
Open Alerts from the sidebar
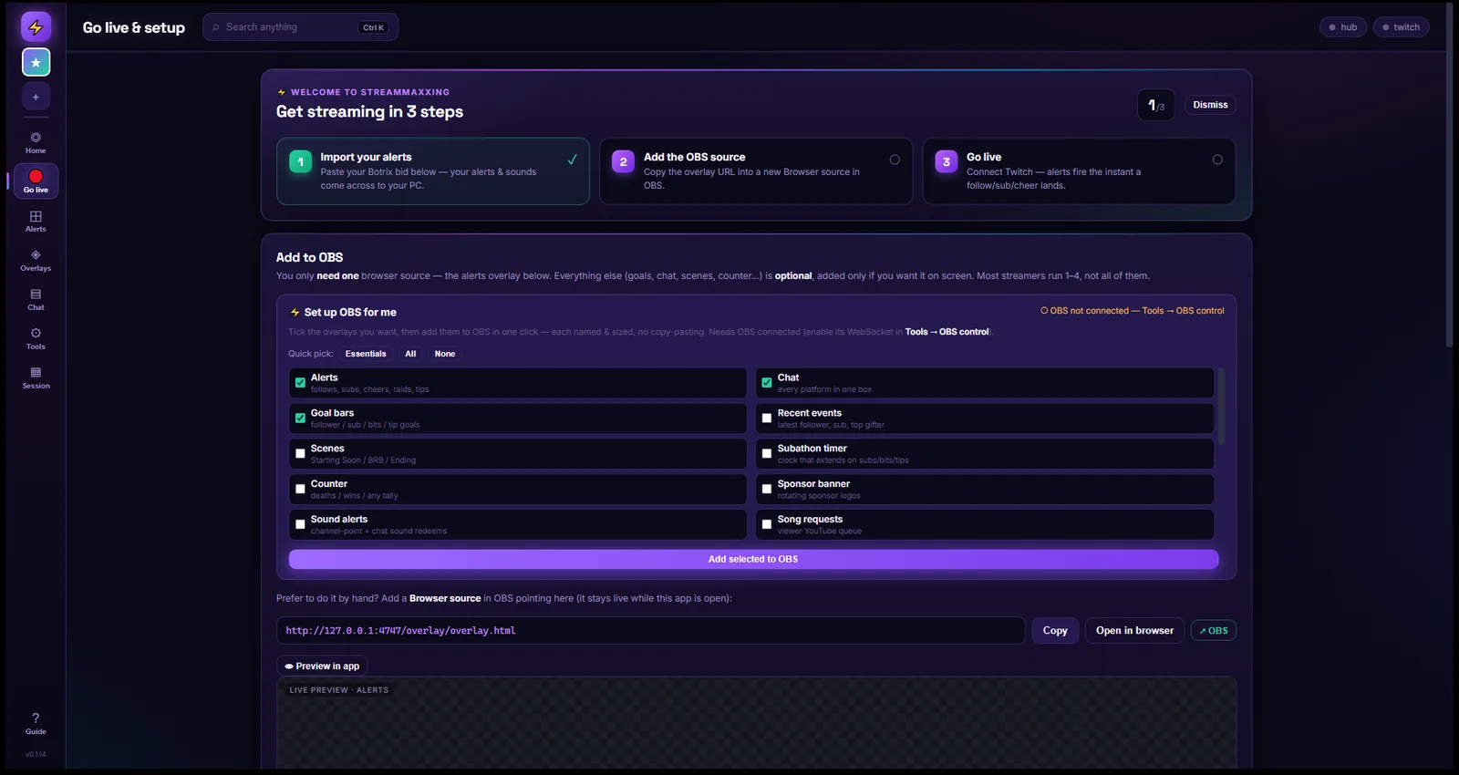[36, 222]
